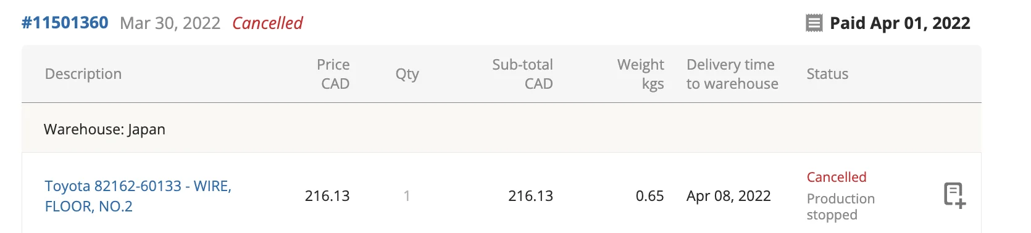This screenshot has height=233, width=1031.
Task: Click the Qty column header
Action: (407, 75)
